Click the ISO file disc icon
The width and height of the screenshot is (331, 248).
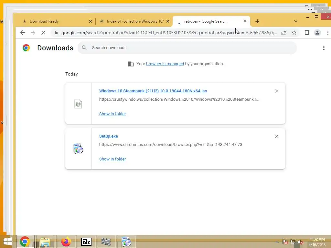pyautogui.click(x=78, y=104)
